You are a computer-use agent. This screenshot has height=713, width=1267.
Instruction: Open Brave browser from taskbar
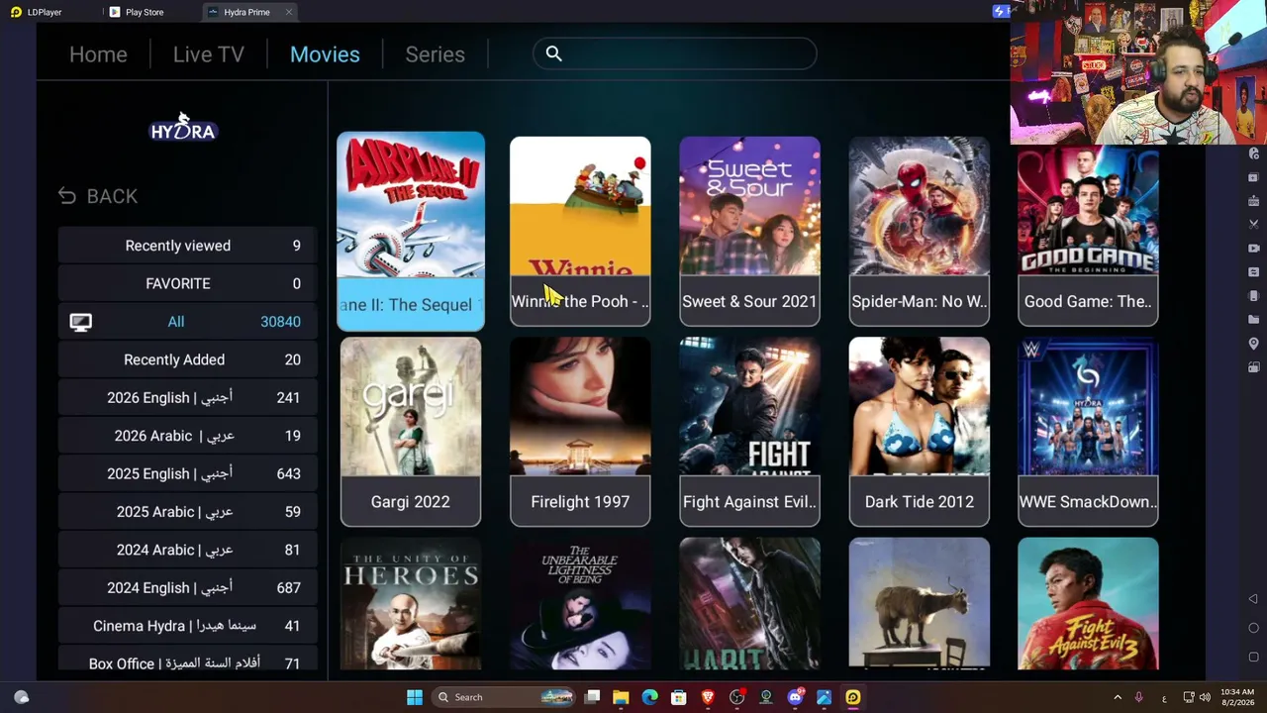tap(708, 697)
